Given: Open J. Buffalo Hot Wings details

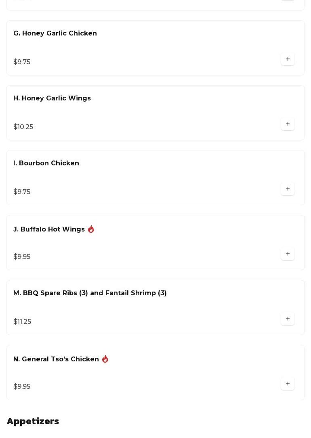Looking at the screenshot, I should tap(49, 229).
